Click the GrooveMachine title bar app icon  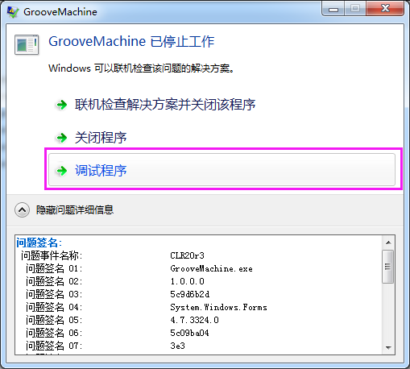[13, 12]
